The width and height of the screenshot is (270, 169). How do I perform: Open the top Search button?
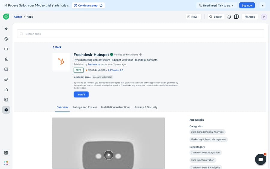point(216,17)
